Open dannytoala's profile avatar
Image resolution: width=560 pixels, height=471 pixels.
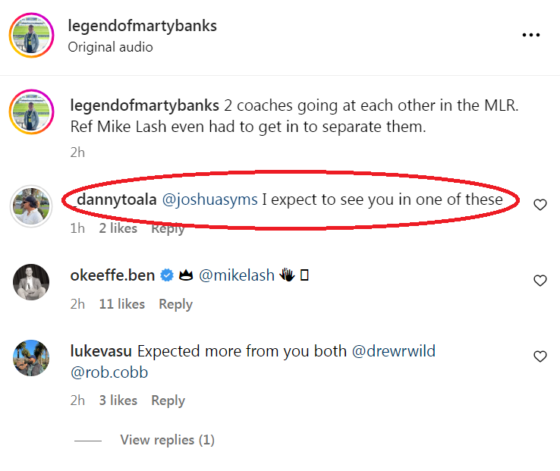click(x=31, y=205)
